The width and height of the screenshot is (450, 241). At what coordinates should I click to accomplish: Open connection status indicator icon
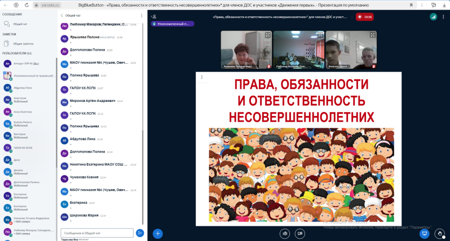(x=433, y=17)
